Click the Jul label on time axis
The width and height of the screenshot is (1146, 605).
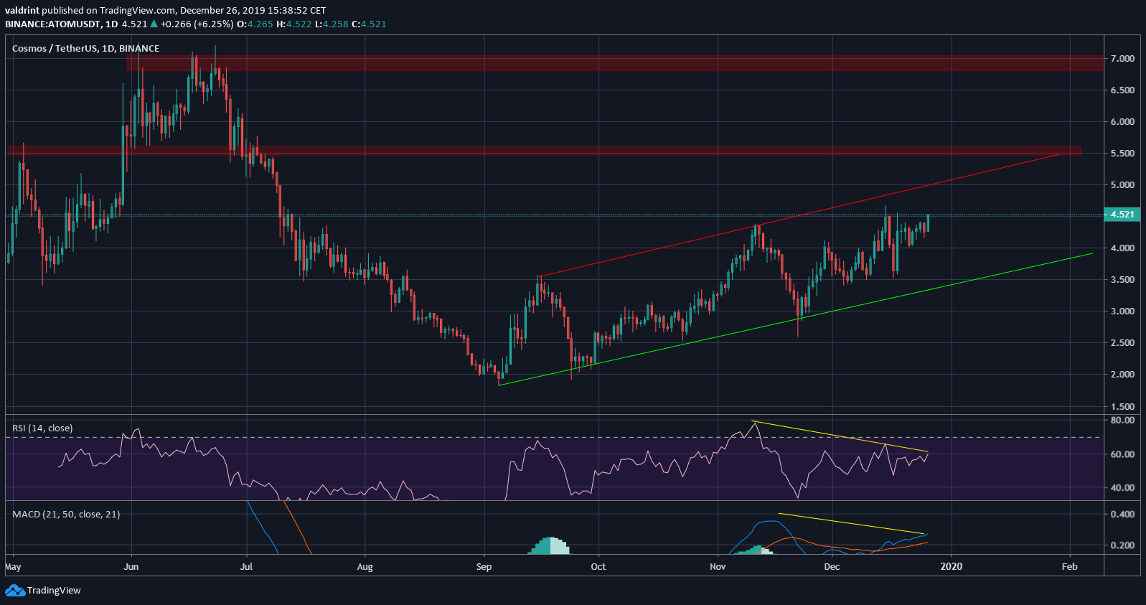click(x=246, y=566)
